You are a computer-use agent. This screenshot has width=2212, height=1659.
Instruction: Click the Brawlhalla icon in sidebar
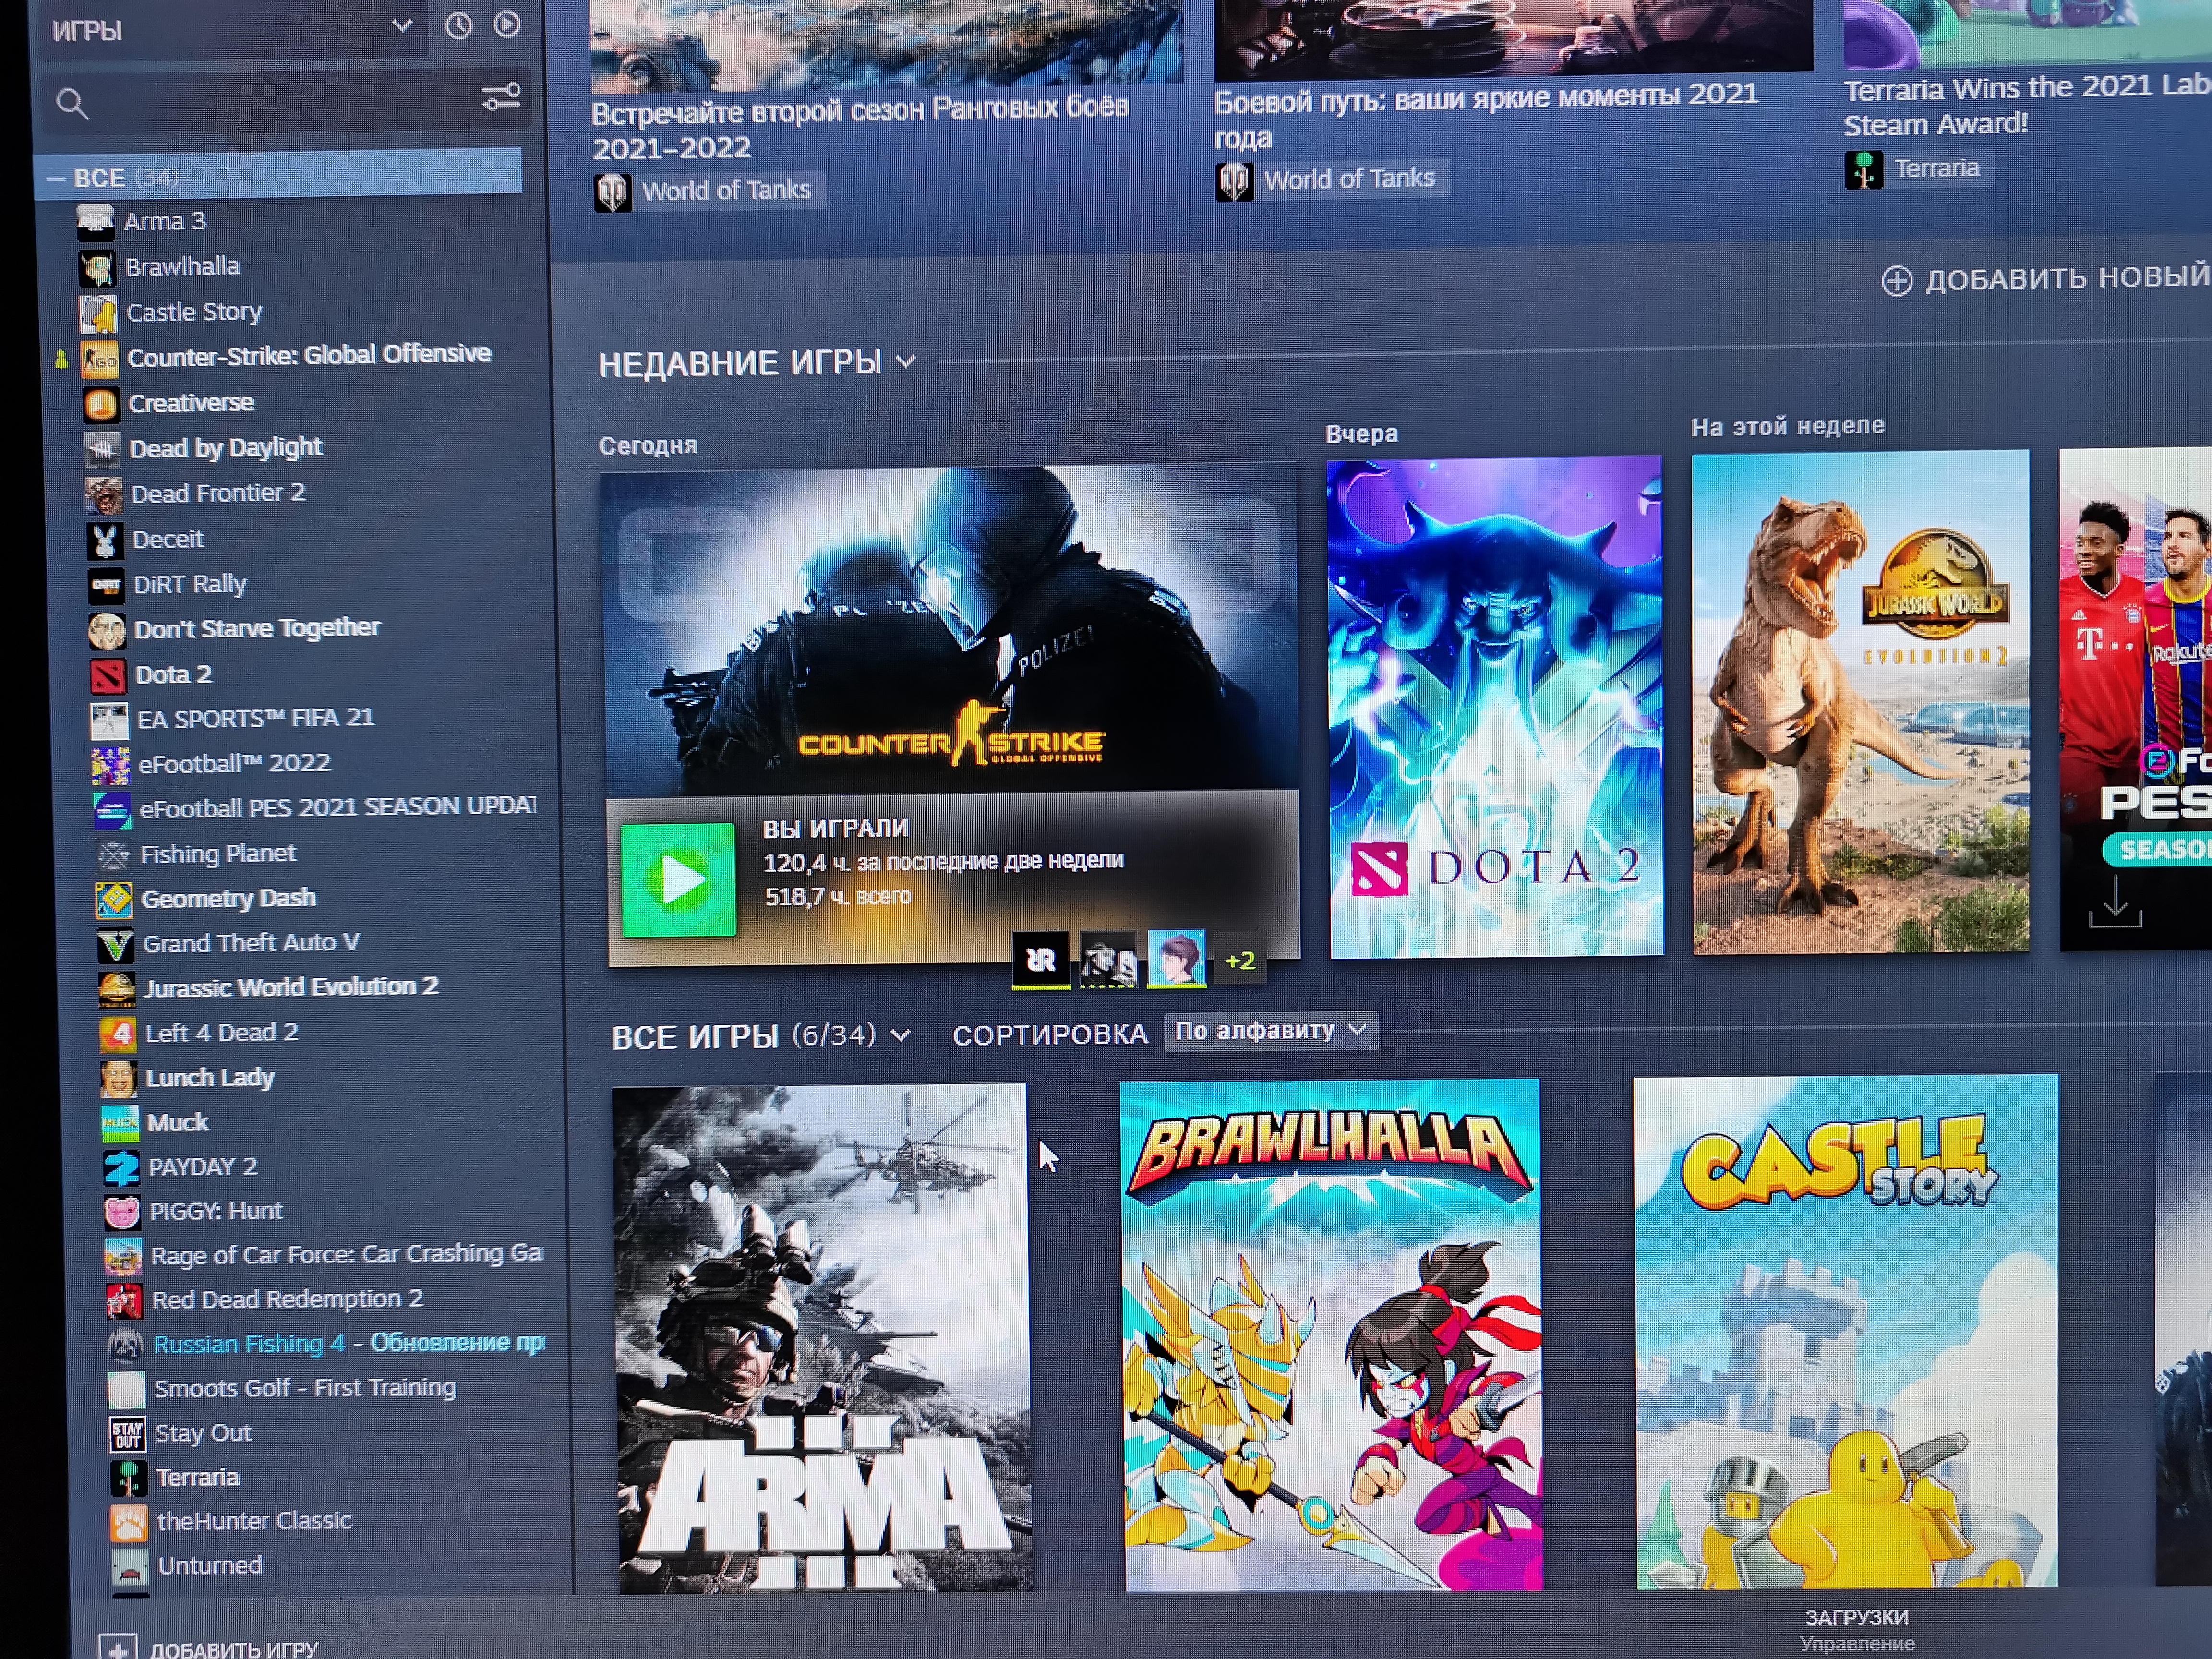(97, 268)
